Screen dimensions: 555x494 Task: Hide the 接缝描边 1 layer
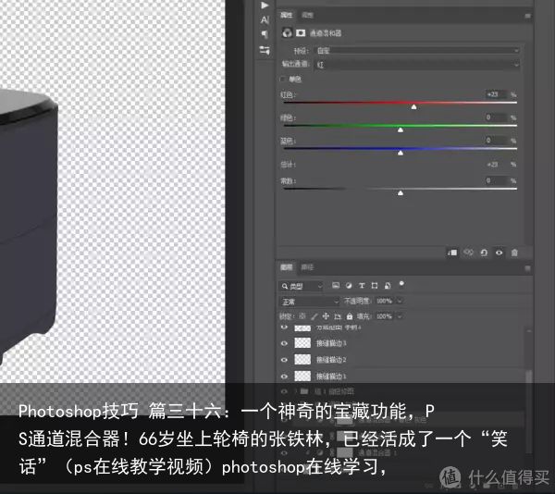284,377
